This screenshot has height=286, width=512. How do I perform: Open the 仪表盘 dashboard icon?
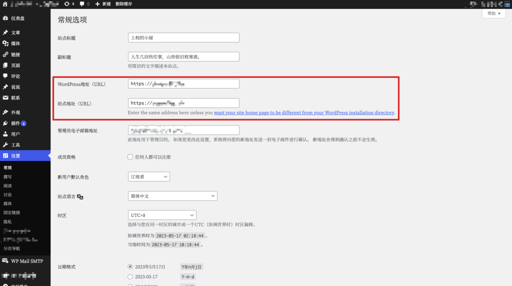click(x=5, y=18)
